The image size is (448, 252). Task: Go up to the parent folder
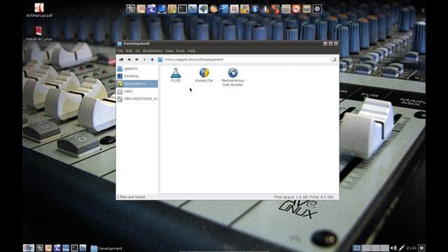pyautogui.click(x=152, y=59)
